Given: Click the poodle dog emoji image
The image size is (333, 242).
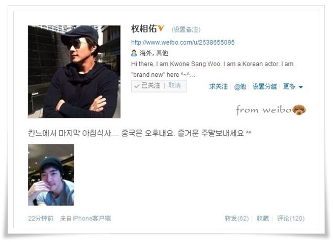Looking at the screenshot, I should [299, 110].
